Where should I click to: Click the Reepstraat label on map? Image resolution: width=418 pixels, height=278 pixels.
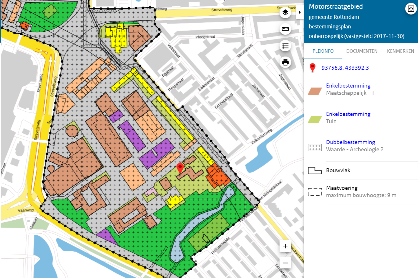point(176,85)
